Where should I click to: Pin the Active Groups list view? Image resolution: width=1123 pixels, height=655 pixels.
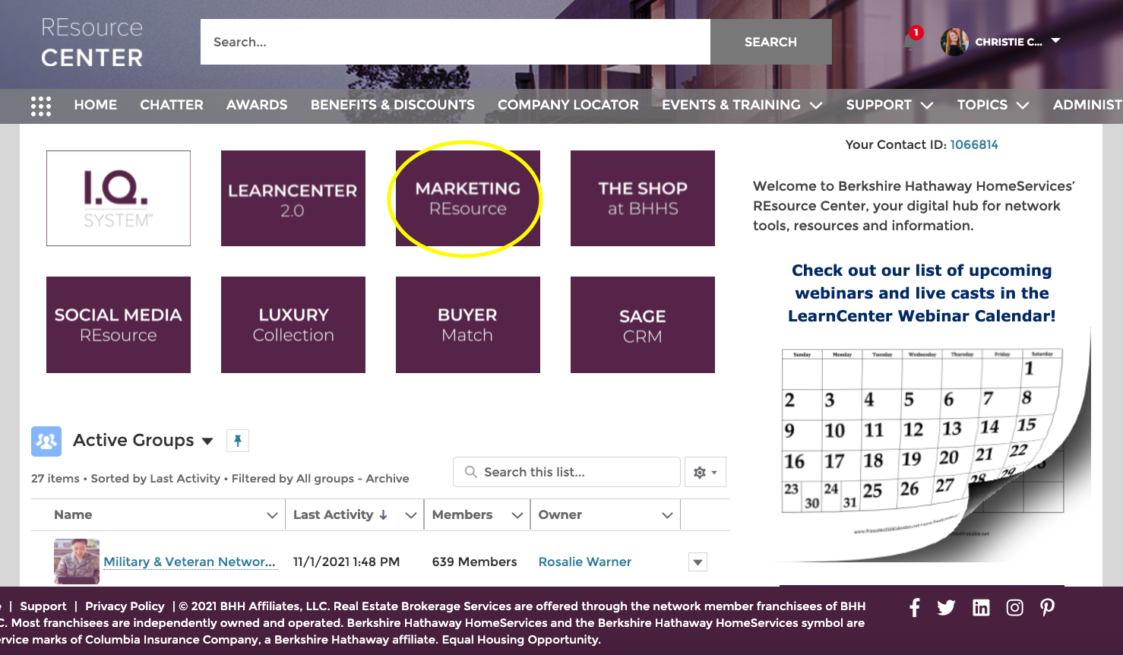[x=238, y=441]
